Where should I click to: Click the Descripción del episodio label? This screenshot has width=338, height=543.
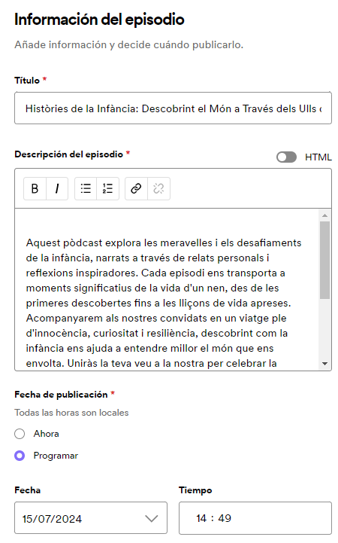point(68,154)
